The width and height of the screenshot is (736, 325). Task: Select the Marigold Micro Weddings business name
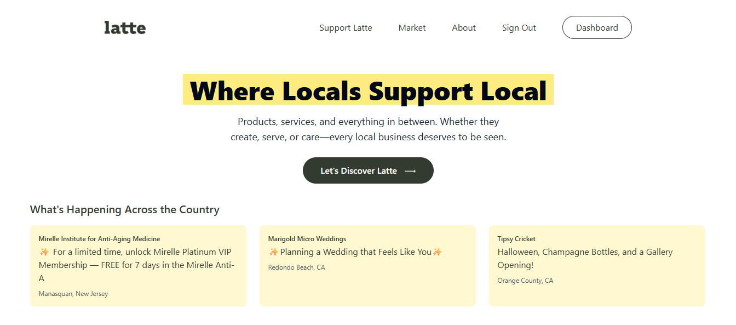[307, 239]
